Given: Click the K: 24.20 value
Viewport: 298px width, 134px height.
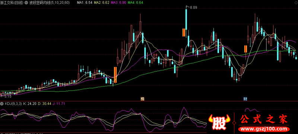Looking at the screenshot, I should point(30,104).
